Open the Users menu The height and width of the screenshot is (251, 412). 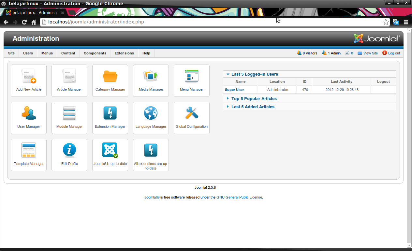[x=28, y=53]
